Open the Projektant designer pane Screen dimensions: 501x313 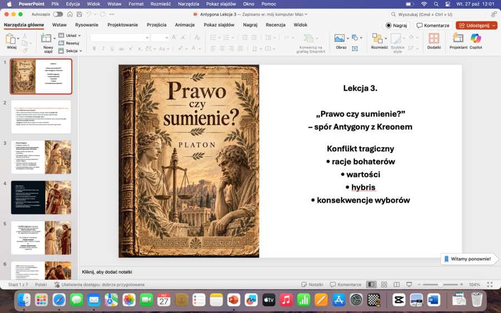coord(458,42)
